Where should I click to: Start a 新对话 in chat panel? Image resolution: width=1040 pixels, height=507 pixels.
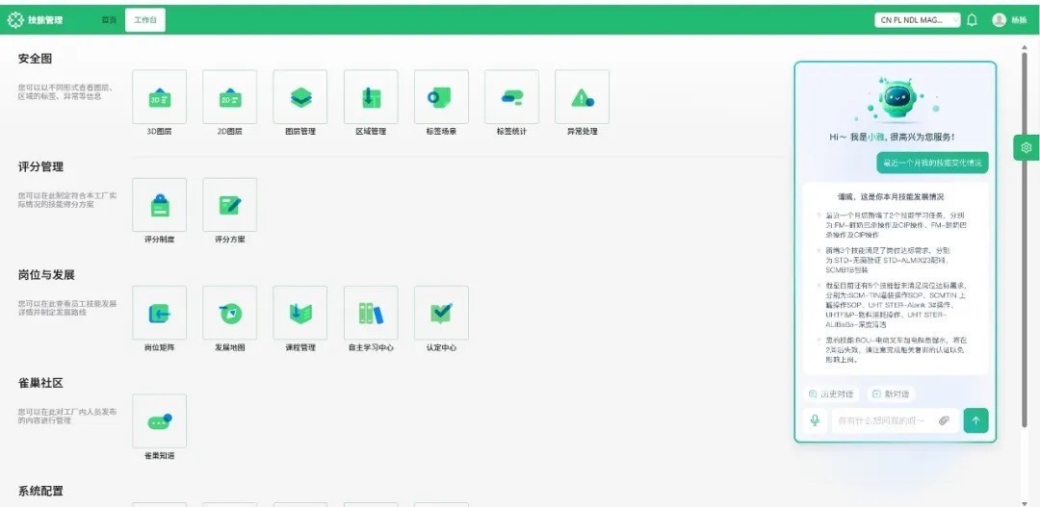click(x=891, y=393)
